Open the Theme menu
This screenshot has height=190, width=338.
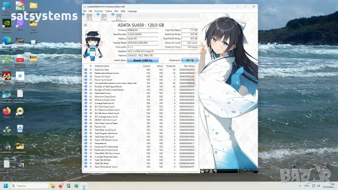click(109, 11)
